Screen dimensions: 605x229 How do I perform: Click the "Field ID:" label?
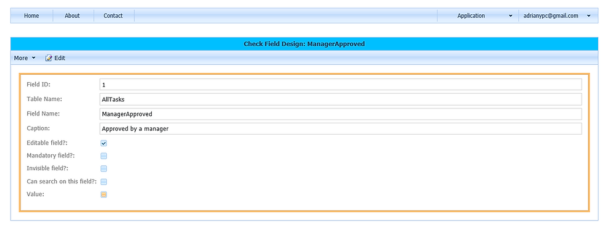38,84
